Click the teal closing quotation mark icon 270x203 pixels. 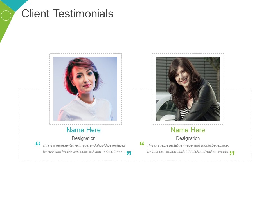pos(129,153)
